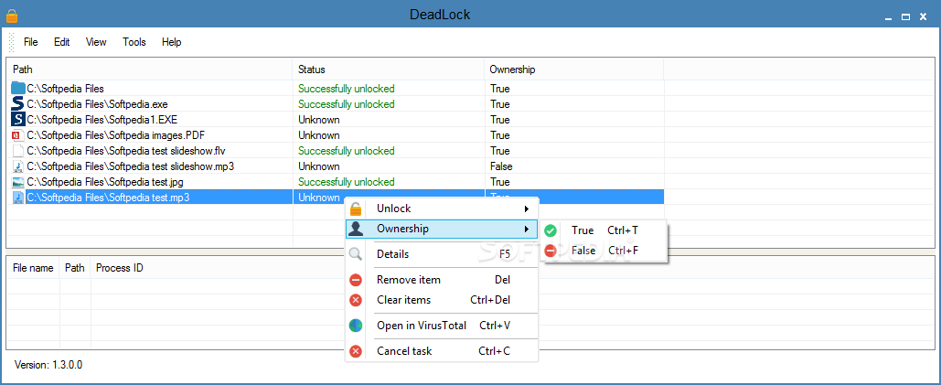Screen dimensions: 941x385
Task: Click the audio icon for Softpedia test.mp3
Action: click(18, 198)
